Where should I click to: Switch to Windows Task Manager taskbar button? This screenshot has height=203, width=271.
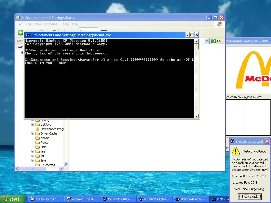pos(82,199)
